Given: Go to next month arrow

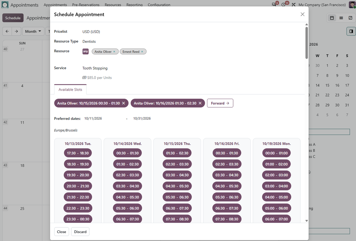Looking at the screenshot, I should pos(16,31).
